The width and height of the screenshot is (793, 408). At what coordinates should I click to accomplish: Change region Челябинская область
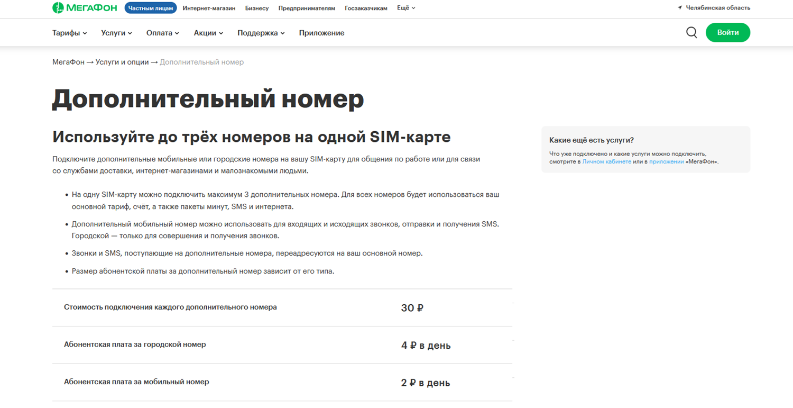click(718, 8)
